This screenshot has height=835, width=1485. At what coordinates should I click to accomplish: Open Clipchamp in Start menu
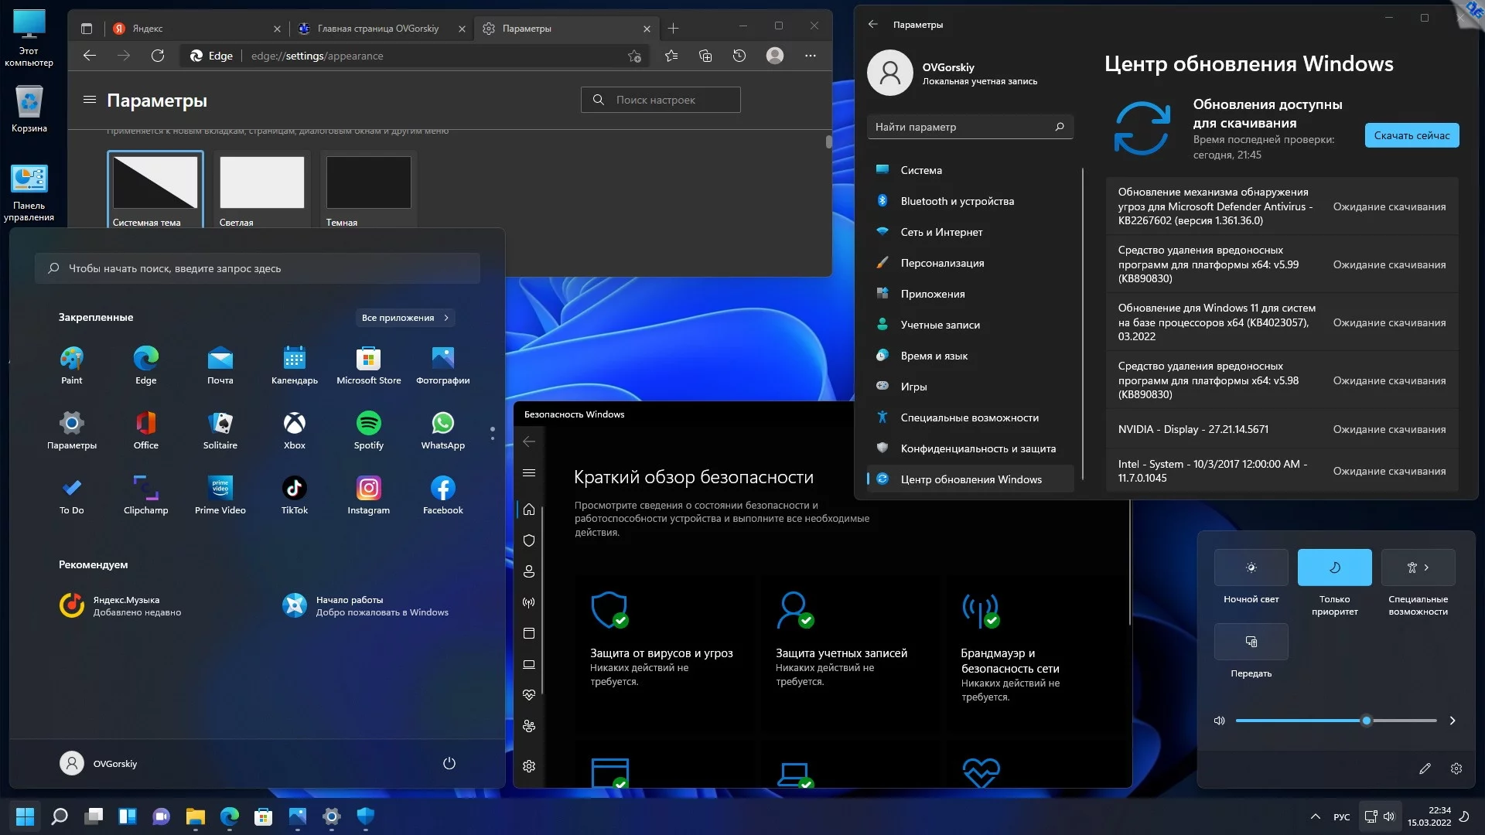145,488
